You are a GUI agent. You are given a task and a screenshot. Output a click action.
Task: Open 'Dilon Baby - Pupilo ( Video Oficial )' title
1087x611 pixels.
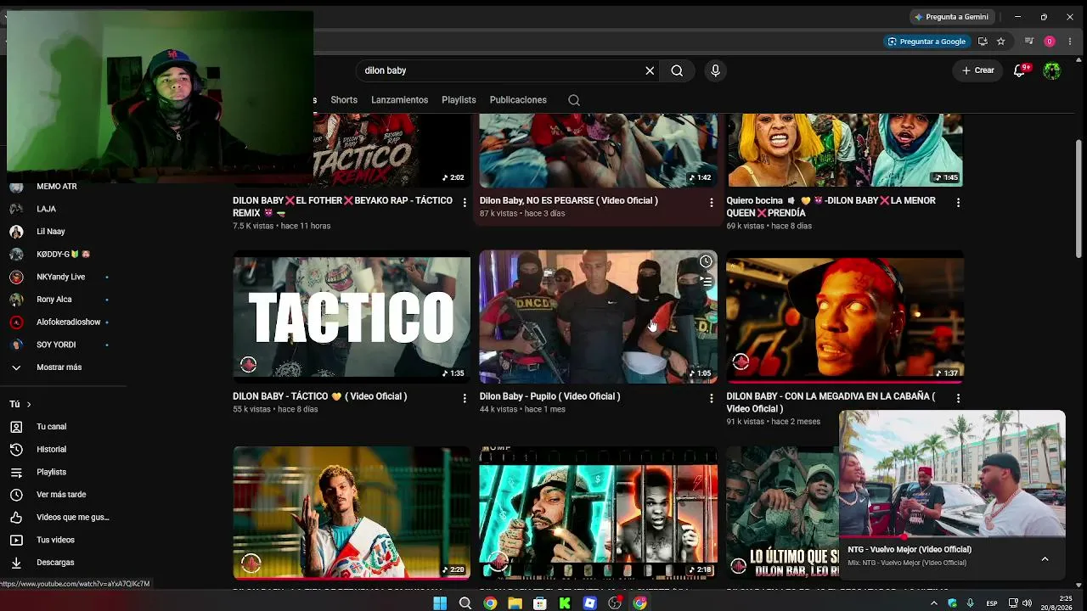coord(550,396)
